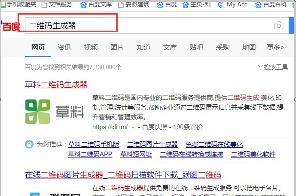Open the 二维码美化软件 suggestion
Viewport: 296px width, 196px height.
pyautogui.click(x=253, y=155)
